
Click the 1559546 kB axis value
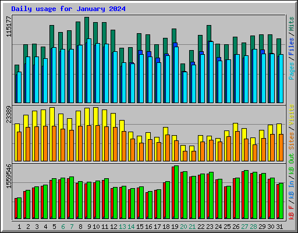coord(9,176)
